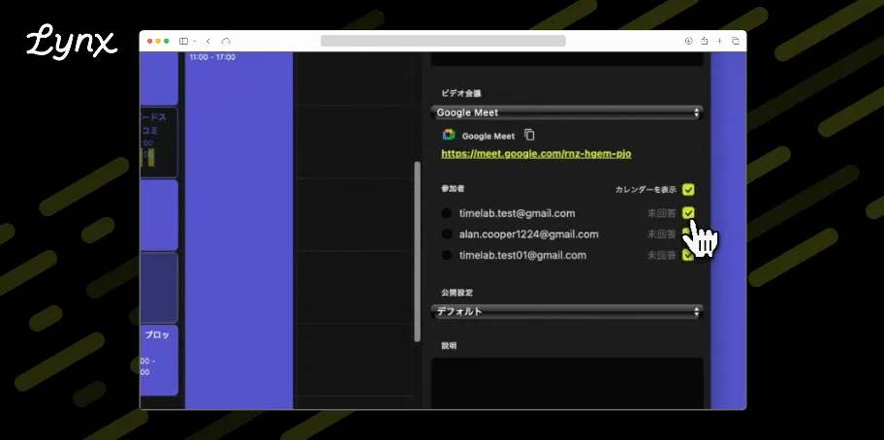Image resolution: width=884 pixels, height=440 pixels.
Task: Open the meet.google.com/rnz-hgem-pjo link
Action: pyautogui.click(x=536, y=154)
